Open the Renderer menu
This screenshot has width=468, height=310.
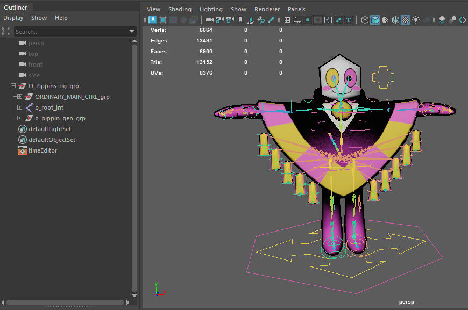[x=267, y=9]
